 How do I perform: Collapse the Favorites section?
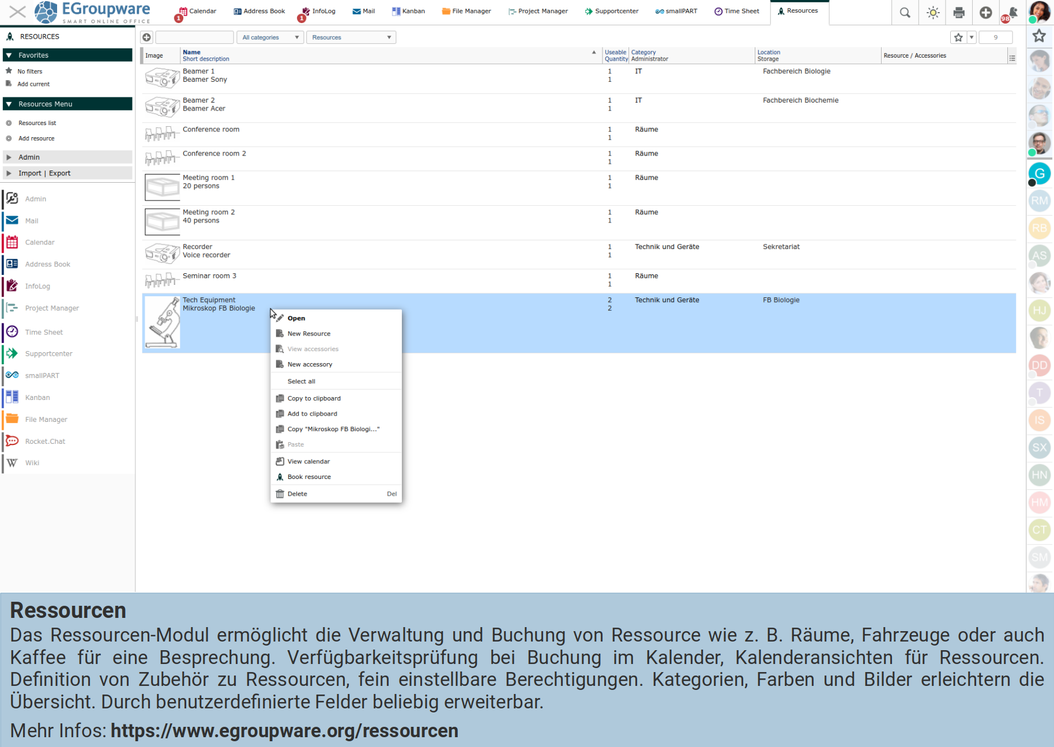pos(9,55)
